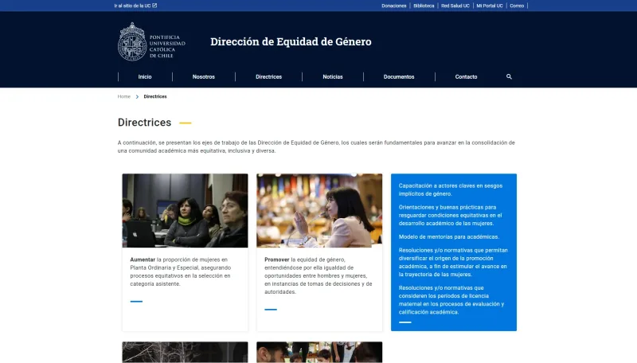The image size is (637, 363).
Task: Open Mi Portal UC link
Action: click(490, 6)
